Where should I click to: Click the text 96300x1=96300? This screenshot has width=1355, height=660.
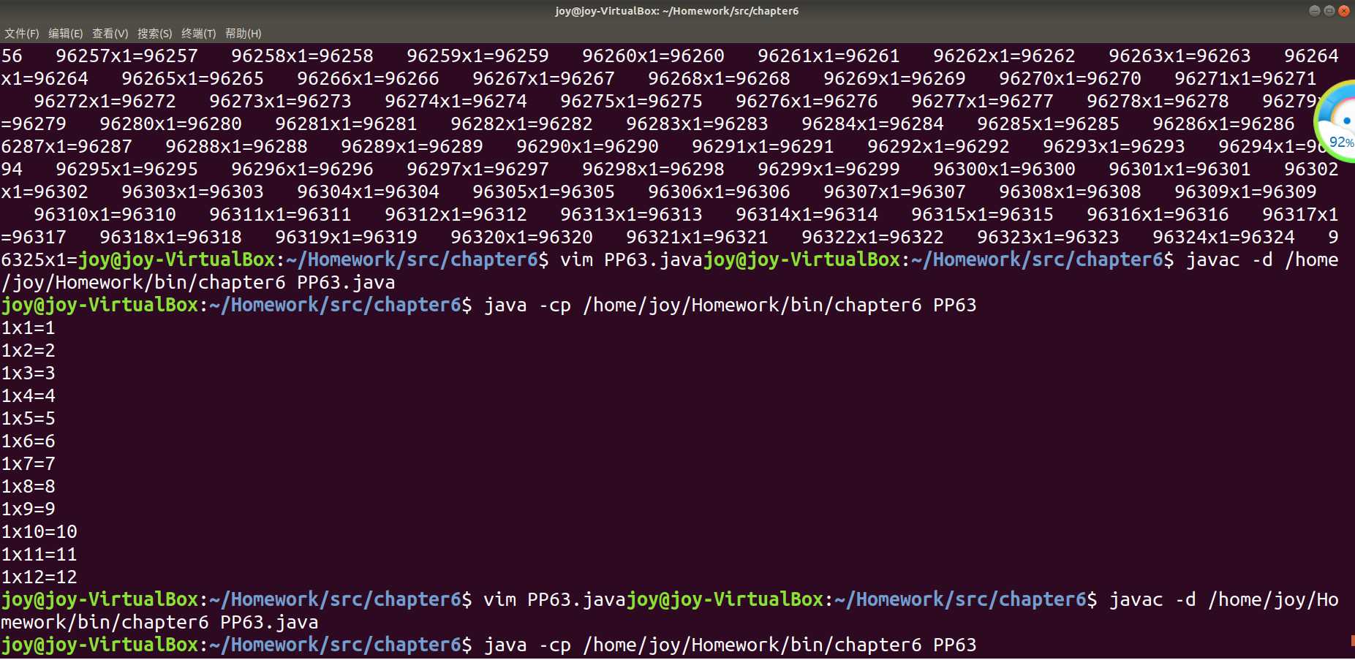[x=1004, y=170]
